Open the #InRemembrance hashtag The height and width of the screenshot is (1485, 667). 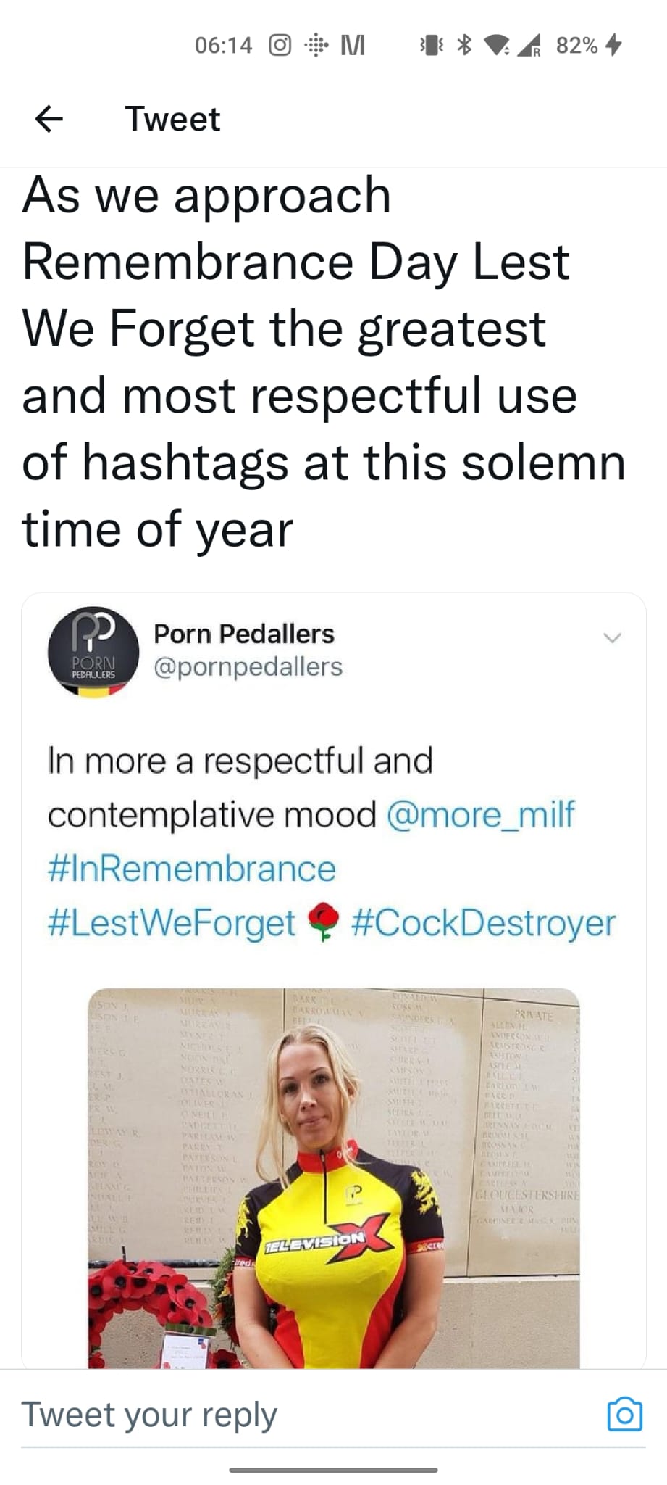192,869
